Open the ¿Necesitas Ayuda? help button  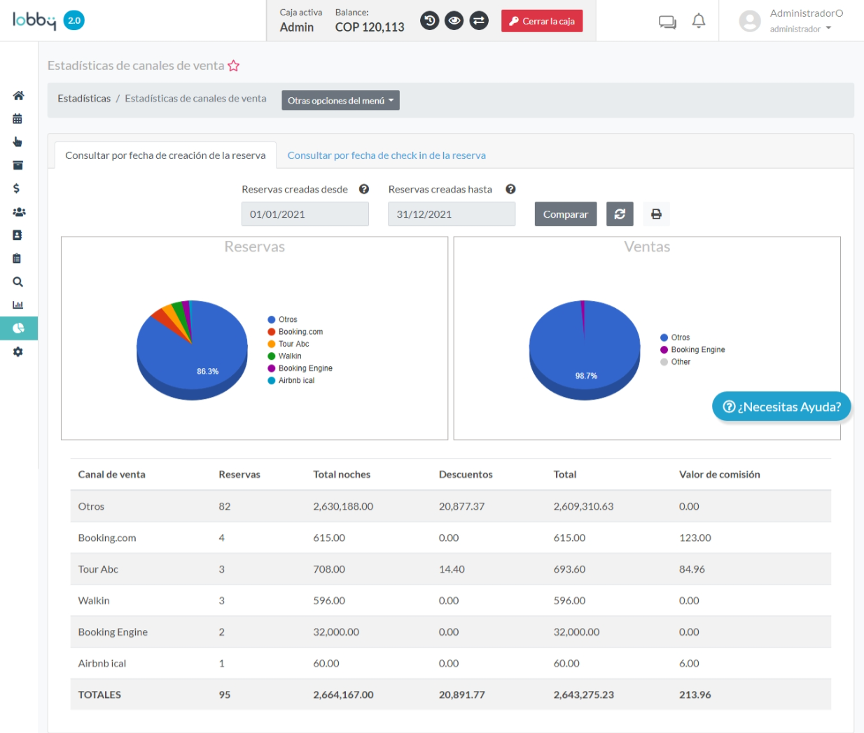coord(781,407)
